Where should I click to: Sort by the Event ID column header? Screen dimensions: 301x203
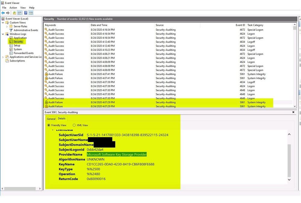click(223, 25)
